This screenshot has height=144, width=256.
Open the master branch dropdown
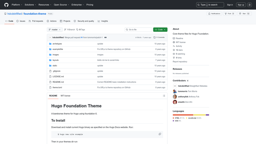coord(55,29)
